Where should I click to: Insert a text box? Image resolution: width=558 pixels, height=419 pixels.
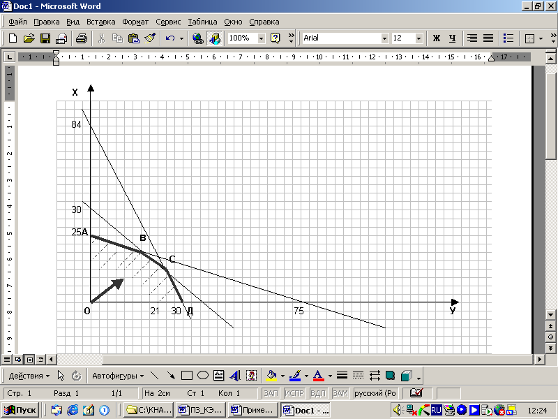point(218,376)
